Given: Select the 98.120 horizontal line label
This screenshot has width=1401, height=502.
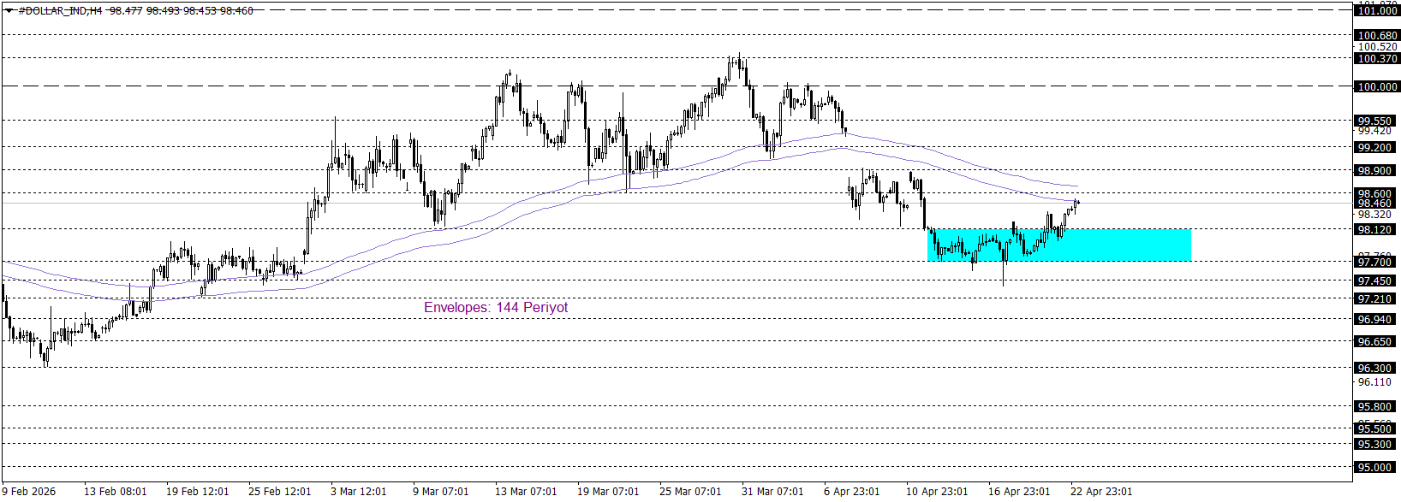Looking at the screenshot, I should (1375, 230).
